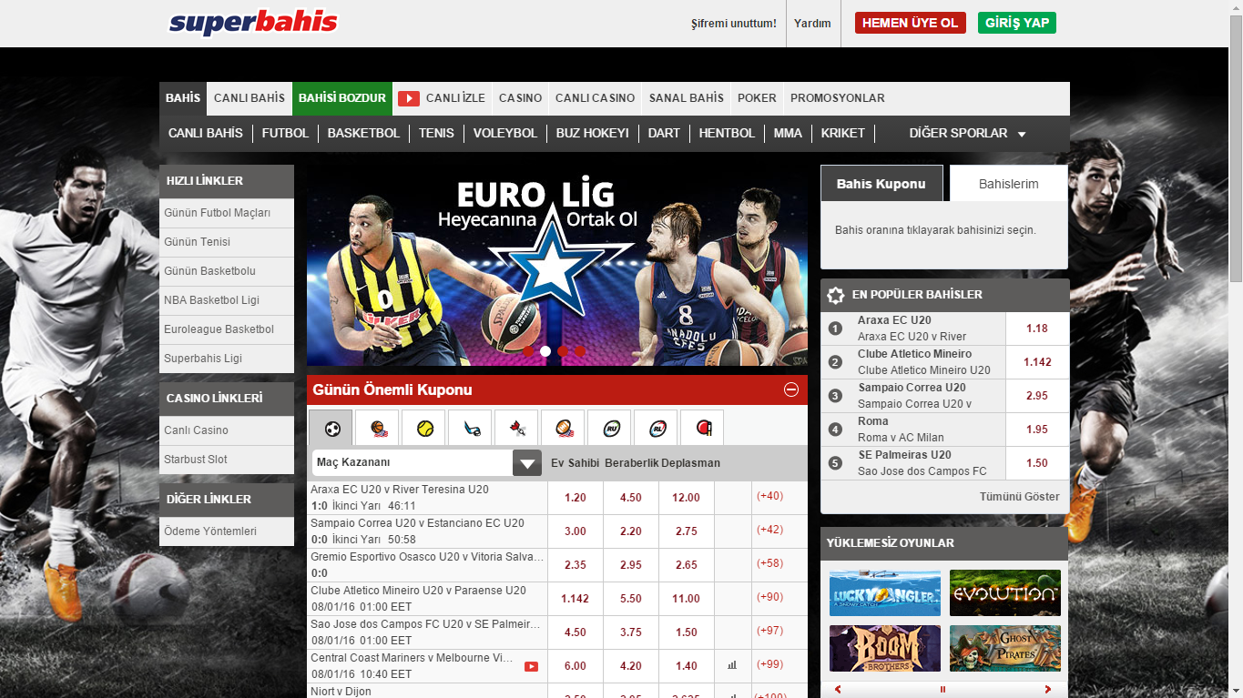The width and height of the screenshot is (1243, 698).
Task: Open the Casino menu item
Action: pyautogui.click(x=520, y=98)
